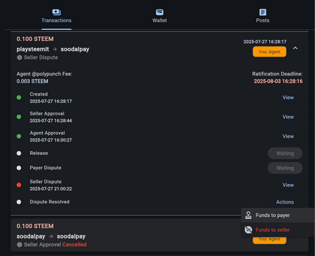
Task: View the Created step details
Action: pyautogui.click(x=288, y=98)
